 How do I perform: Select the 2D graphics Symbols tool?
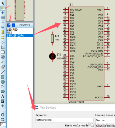point(3,101)
